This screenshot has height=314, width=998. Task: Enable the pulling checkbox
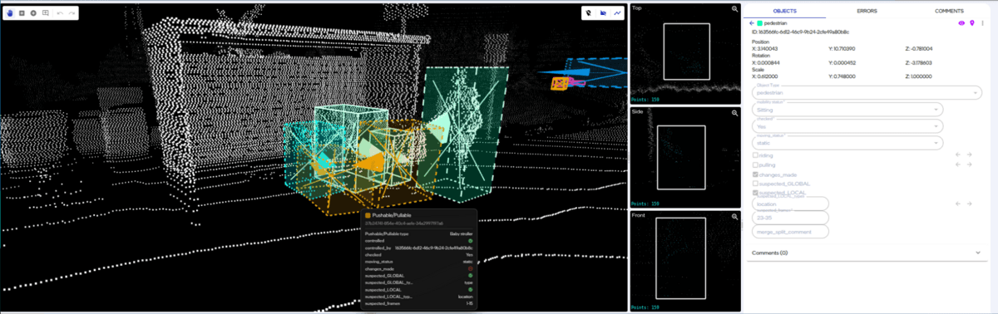[x=755, y=164]
